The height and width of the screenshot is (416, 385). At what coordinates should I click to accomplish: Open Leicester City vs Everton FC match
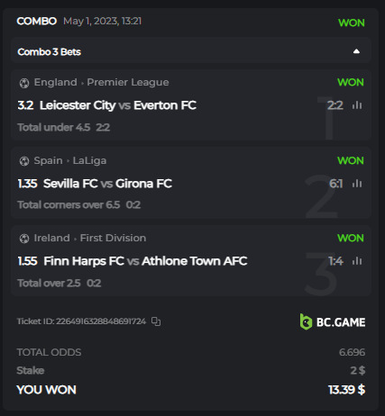point(118,105)
